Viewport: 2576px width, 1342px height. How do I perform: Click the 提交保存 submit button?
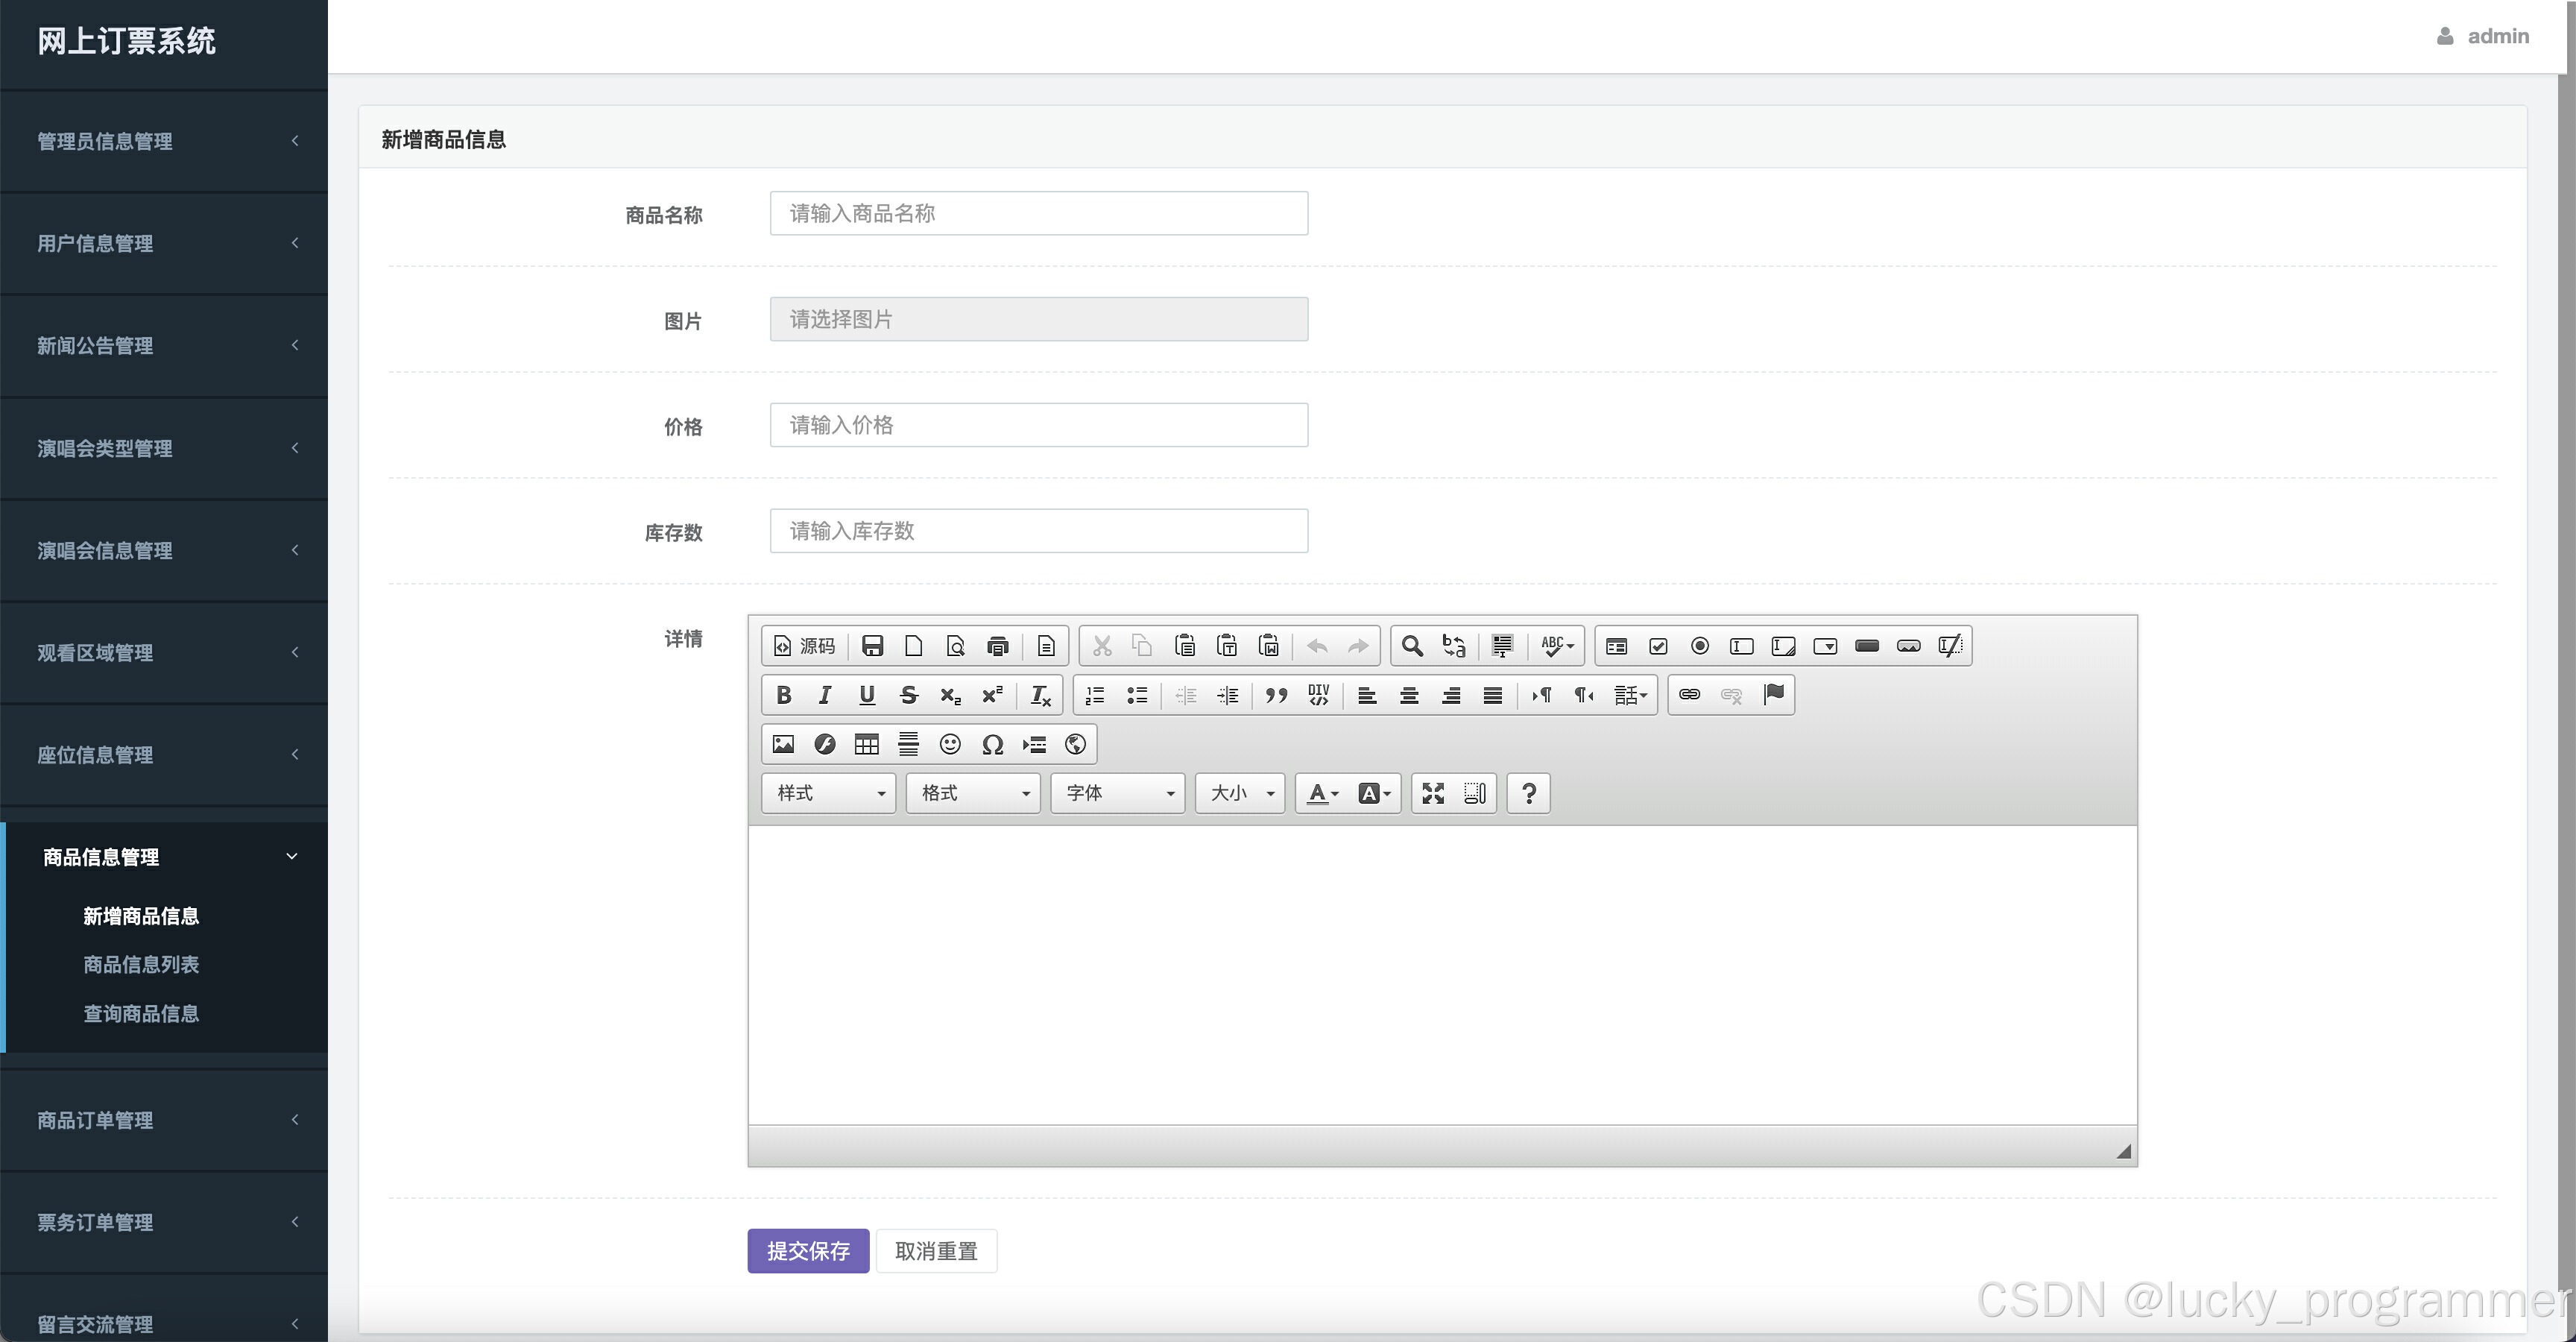[807, 1251]
